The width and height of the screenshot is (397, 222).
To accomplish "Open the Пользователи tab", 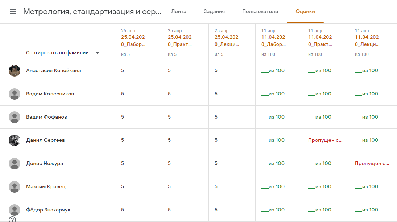I will point(260,12).
